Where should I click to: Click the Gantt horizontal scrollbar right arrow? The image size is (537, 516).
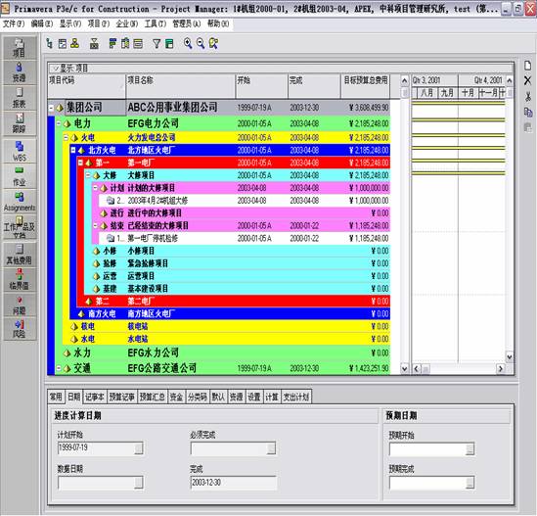pos(501,369)
